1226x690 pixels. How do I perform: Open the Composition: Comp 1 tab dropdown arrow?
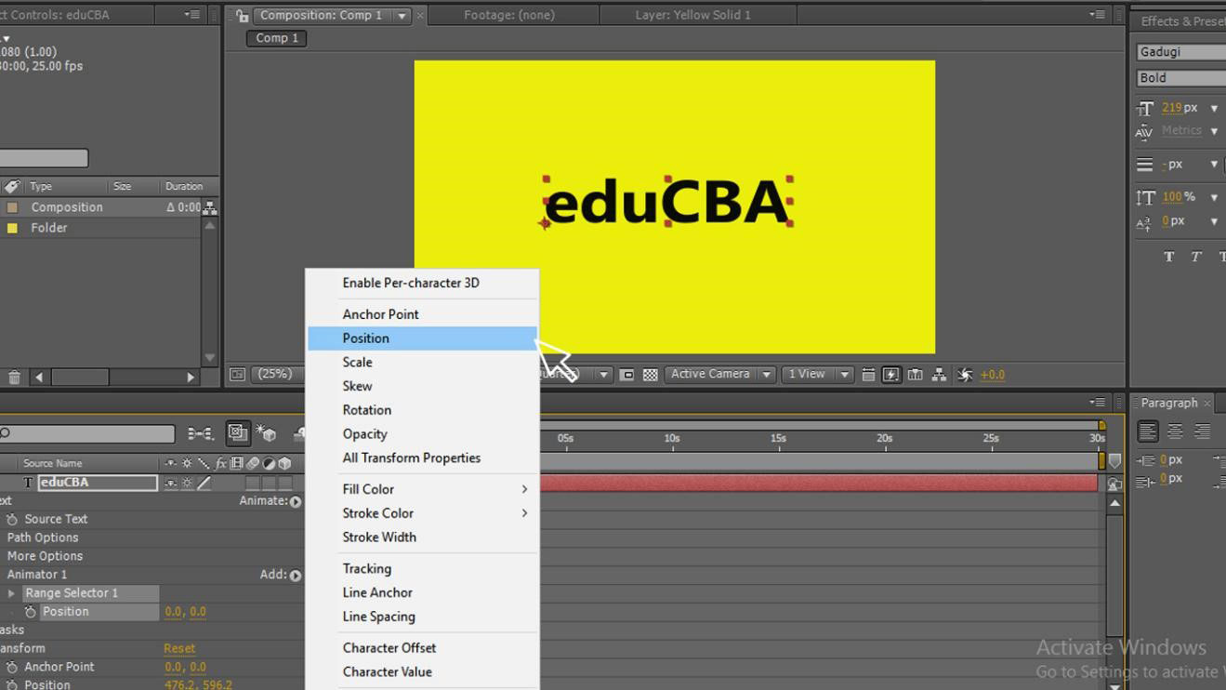pyautogui.click(x=402, y=16)
